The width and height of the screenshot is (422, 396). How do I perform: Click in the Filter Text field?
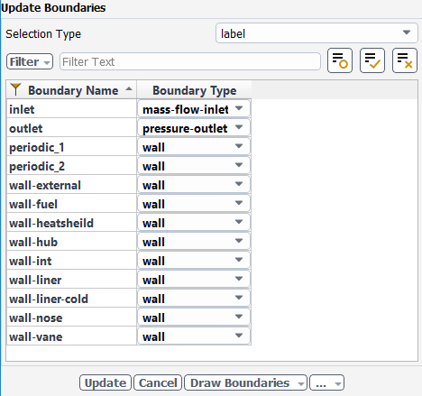tap(190, 61)
